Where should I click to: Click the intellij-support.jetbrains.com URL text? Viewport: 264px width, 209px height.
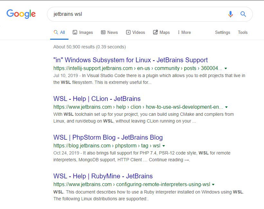click(138, 68)
